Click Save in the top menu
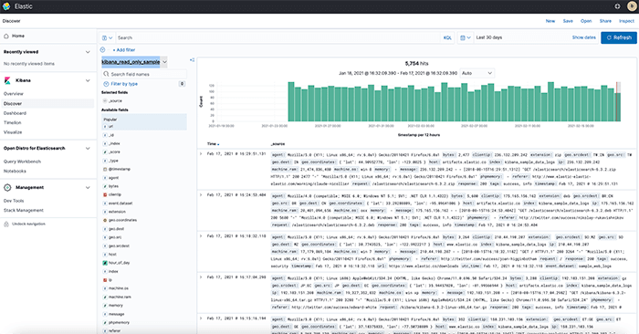Screen dimensions: 639x334 pyautogui.click(x=568, y=21)
